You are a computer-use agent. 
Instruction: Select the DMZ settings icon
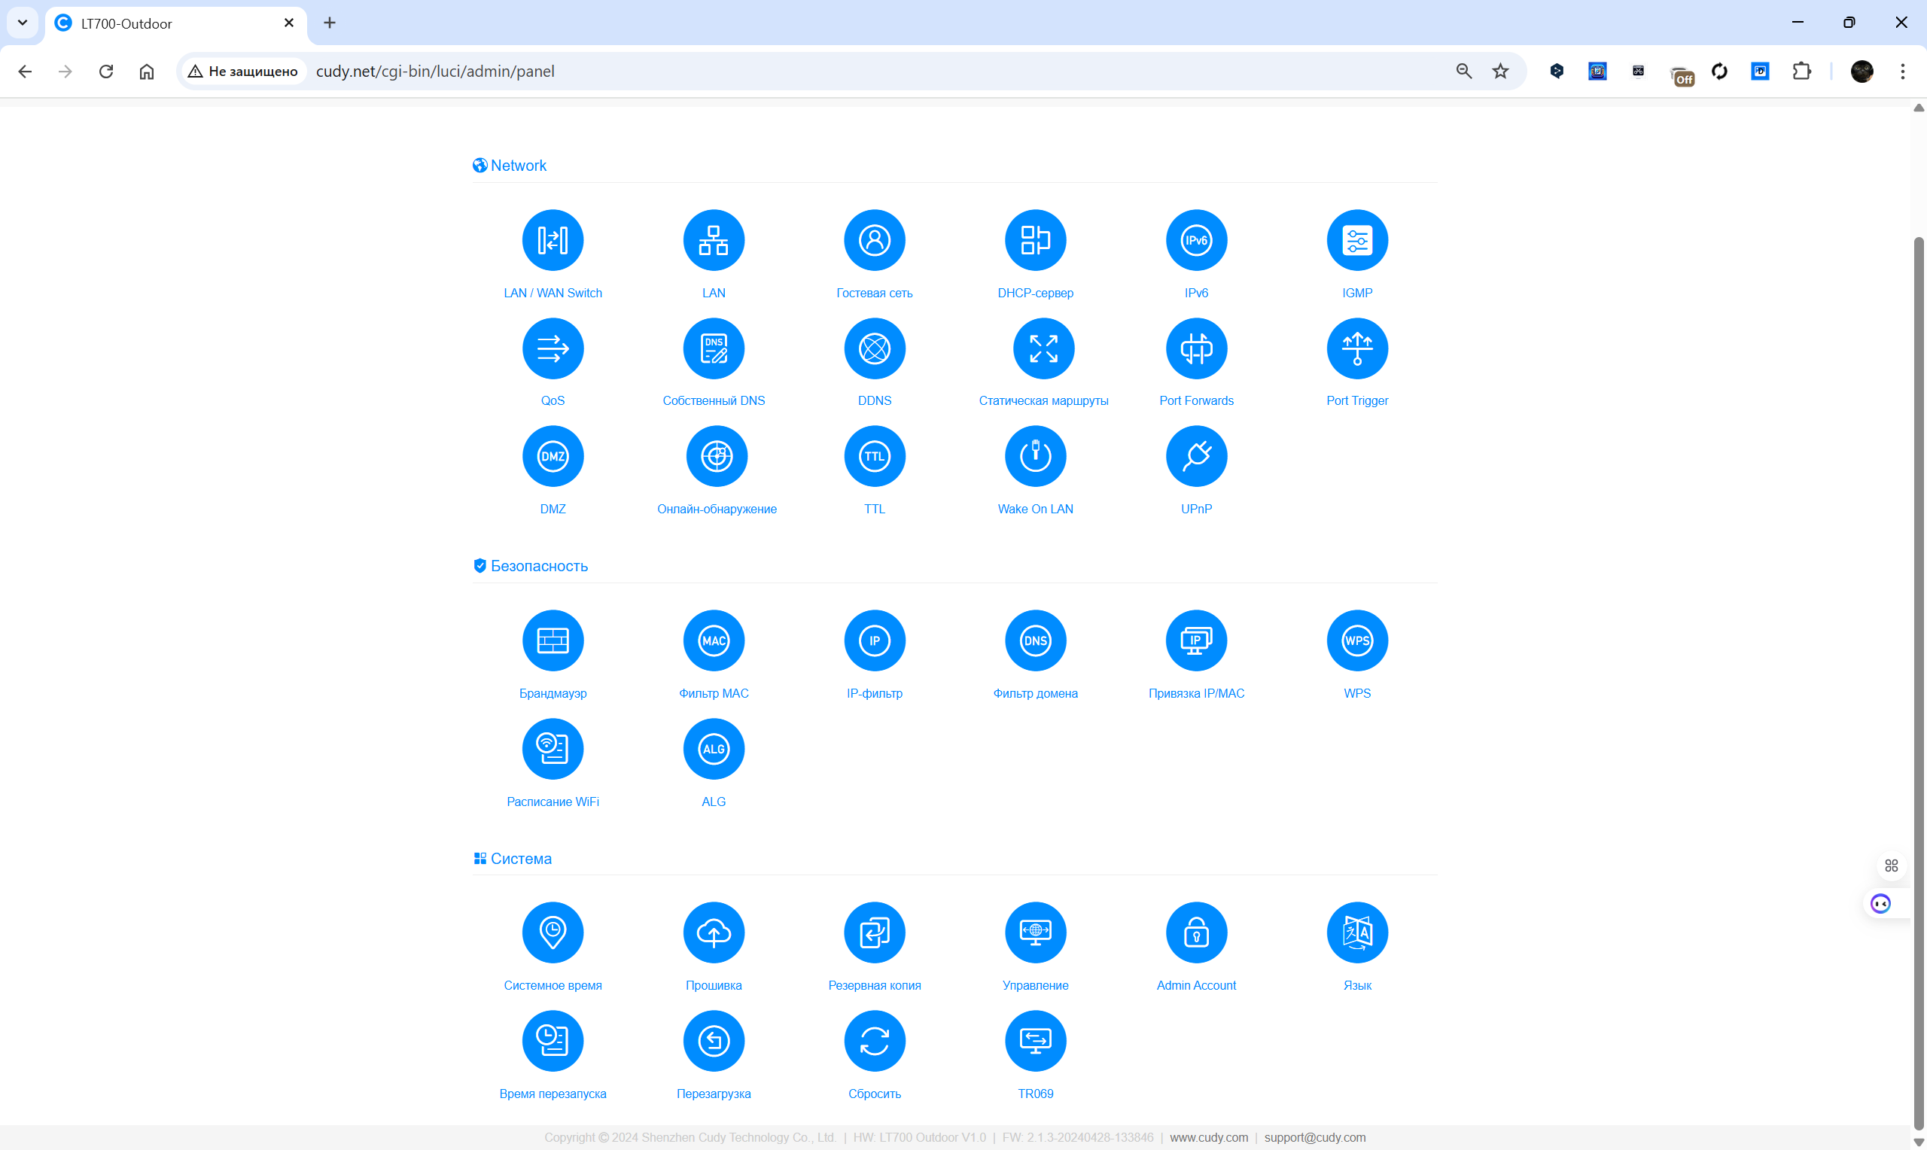pos(553,456)
